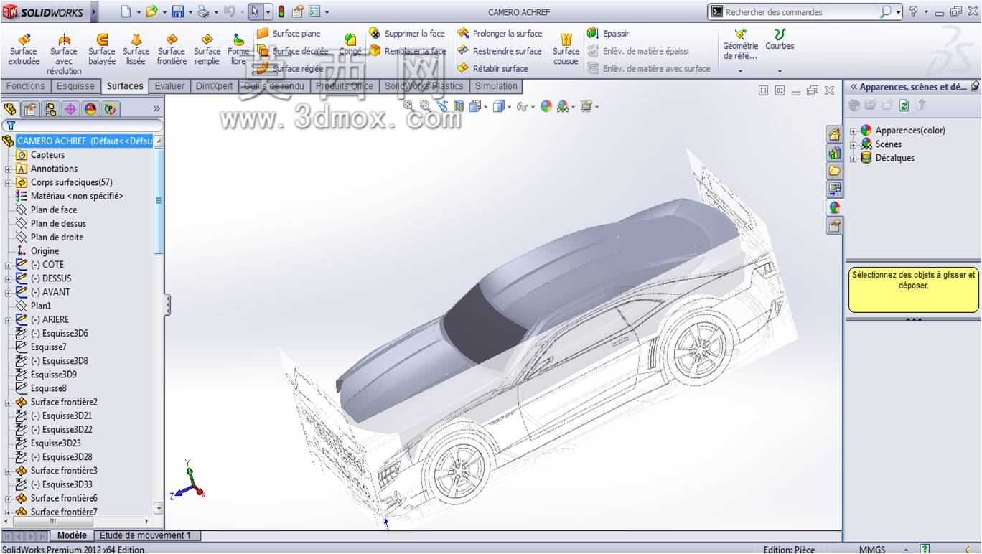
Task: Switch to Etude de mouvement 1 tab
Action: pos(146,535)
